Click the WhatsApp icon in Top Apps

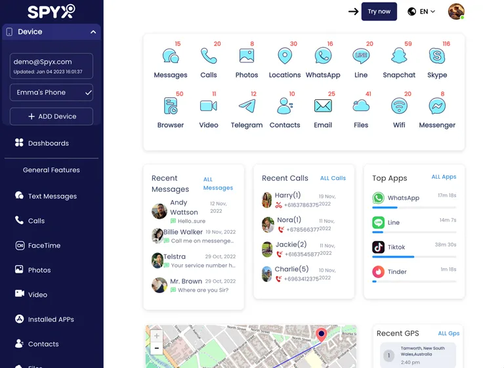click(378, 198)
